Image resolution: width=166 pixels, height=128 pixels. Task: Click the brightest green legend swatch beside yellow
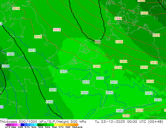coord(52,125)
